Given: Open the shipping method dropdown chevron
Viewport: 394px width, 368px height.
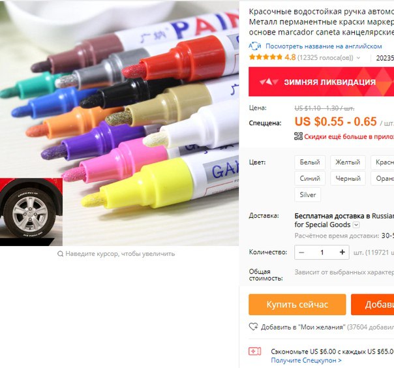Looking at the screenshot, I should pos(356,224).
